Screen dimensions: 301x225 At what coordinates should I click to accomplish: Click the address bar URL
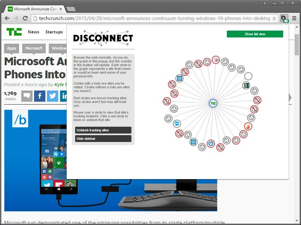(154, 18)
